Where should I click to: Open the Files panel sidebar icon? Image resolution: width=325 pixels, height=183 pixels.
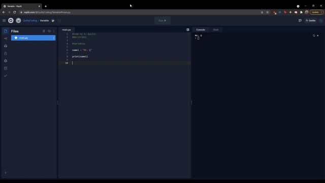[x=6, y=31]
